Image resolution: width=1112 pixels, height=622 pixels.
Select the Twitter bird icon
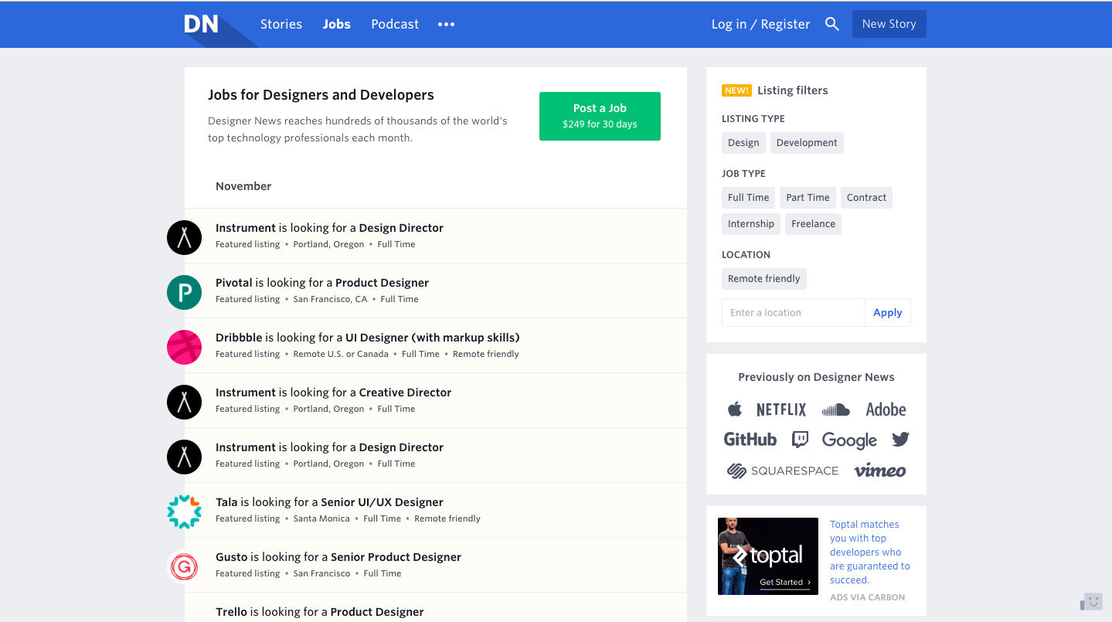click(x=899, y=439)
